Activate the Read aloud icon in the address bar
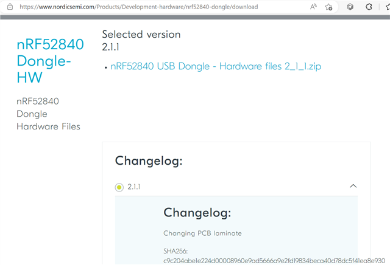390x265 pixels. (313, 7)
